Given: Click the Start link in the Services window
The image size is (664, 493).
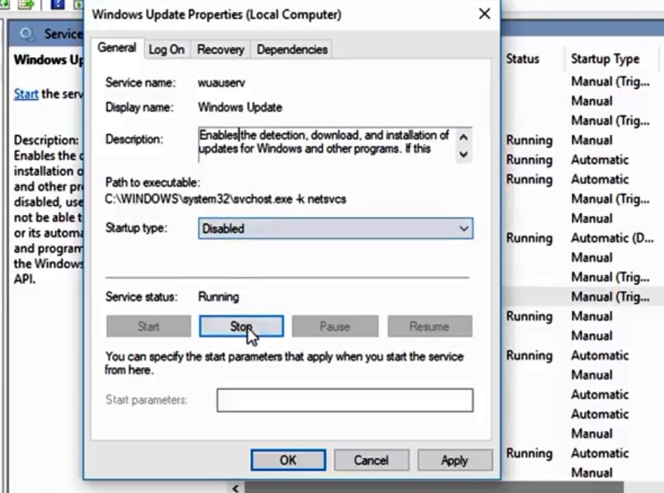Looking at the screenshot, I should click(26, 94).
